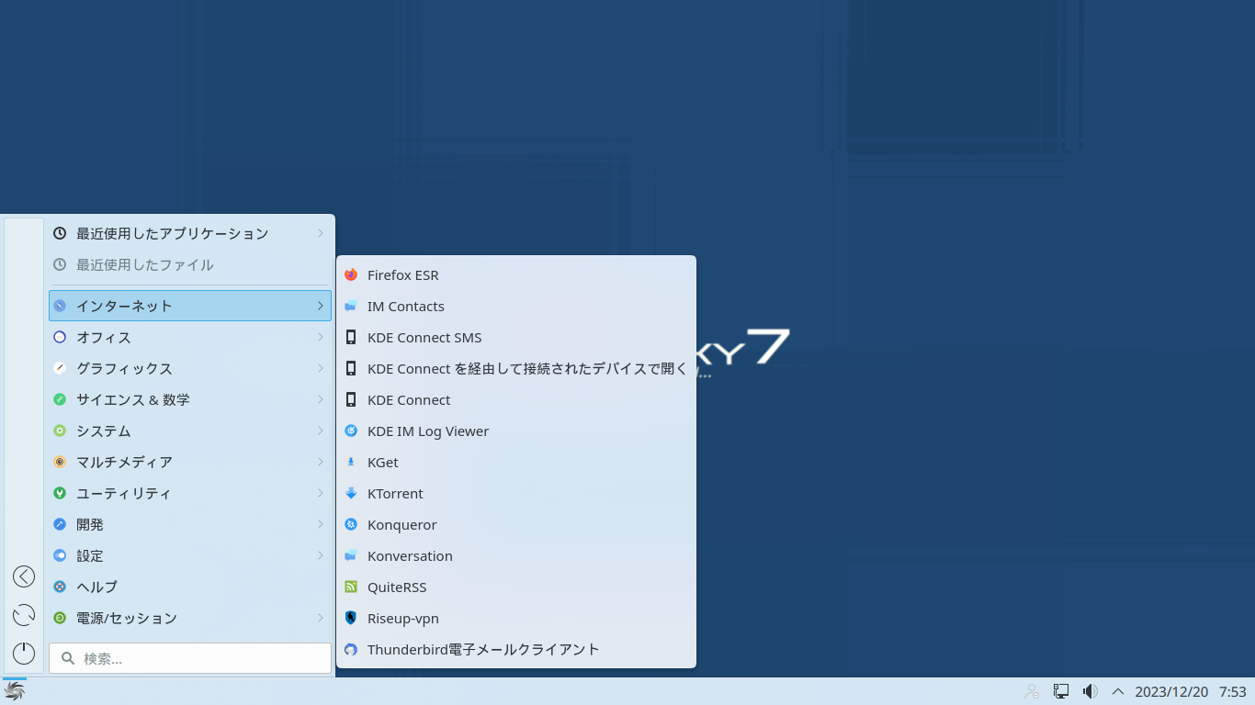The image size is (1255, 705).
Task: Click the Konversation icon
Action: tap(351, 555)
